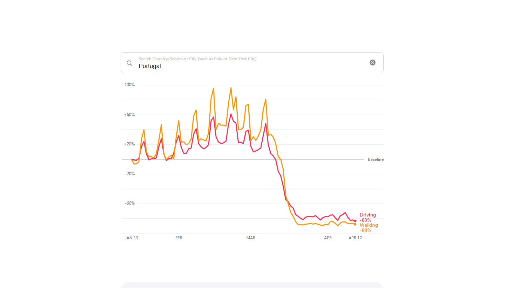This screenshot has width=526, height=288.
Task: Click the MAR date marker
Action: click(x=251, y=238)
